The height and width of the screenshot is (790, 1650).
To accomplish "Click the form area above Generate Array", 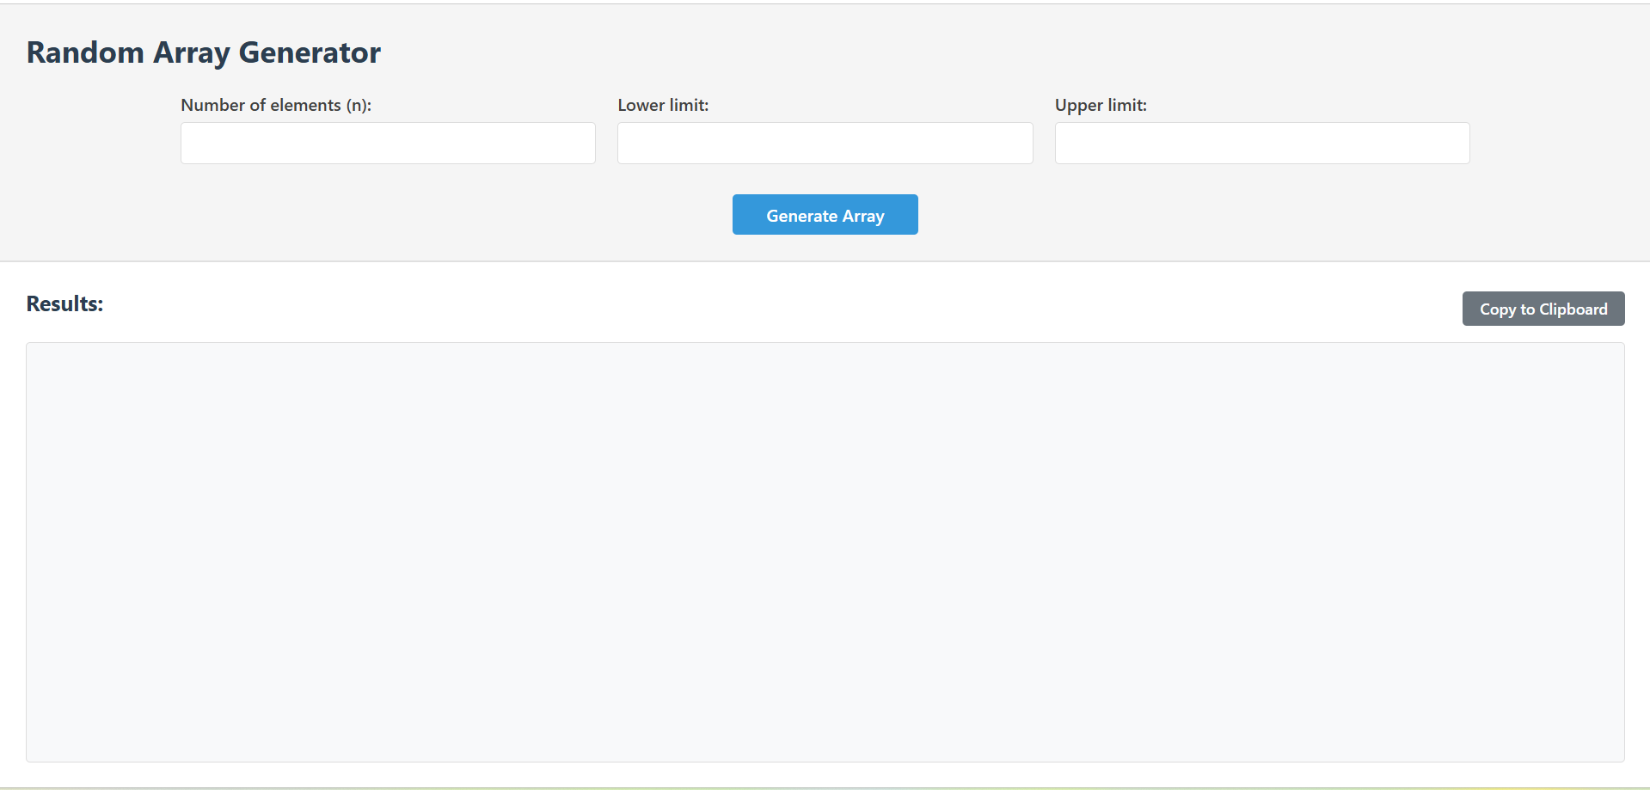I will point(825,129).
